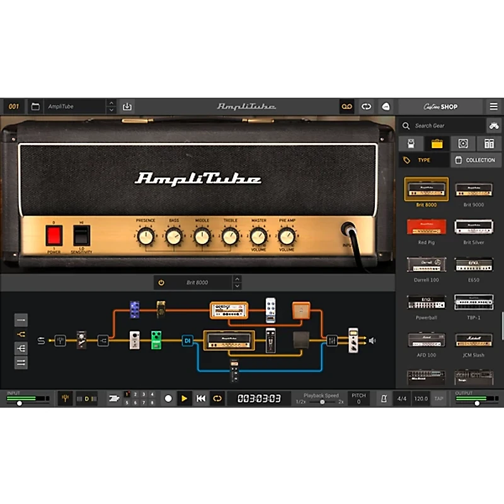
Task: Open the preset name stepper dropdown
Action: [x=112, y=106]
